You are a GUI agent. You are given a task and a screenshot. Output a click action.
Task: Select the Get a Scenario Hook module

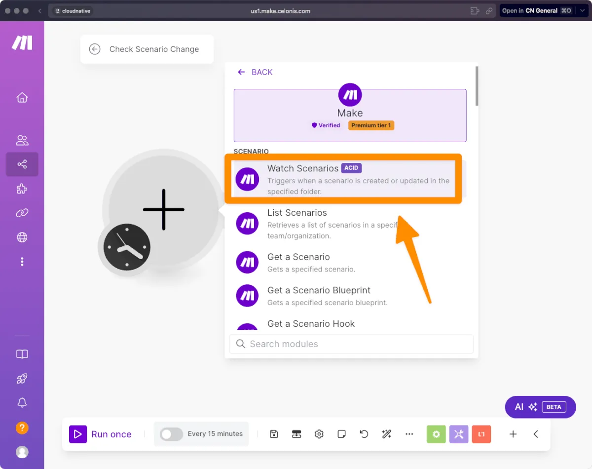tap(349, 324)
